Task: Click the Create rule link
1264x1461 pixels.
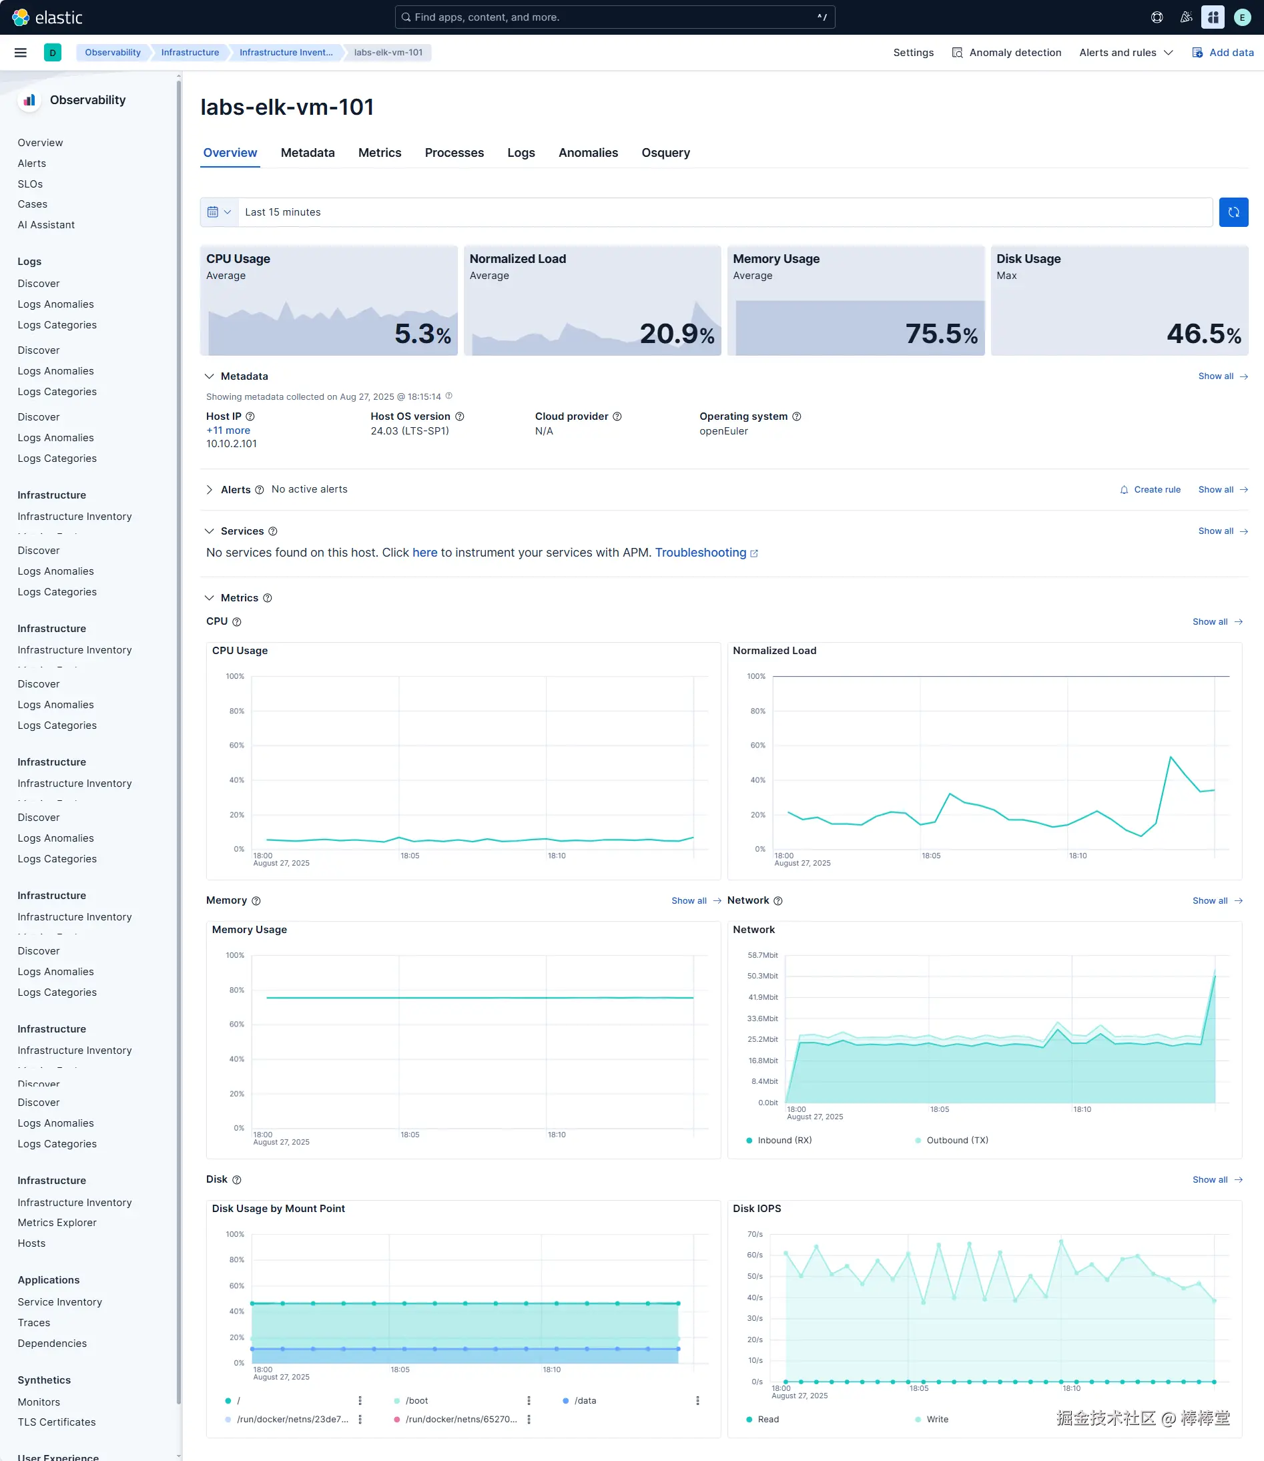Action: tap(1150, 490)
